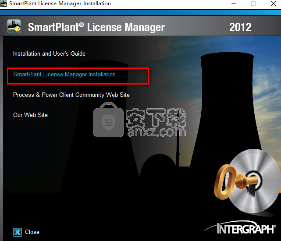Screen dimensions: 281x241
Task: Close the window via title bar X
Action: pyautogui.click(x=273, y=4)
